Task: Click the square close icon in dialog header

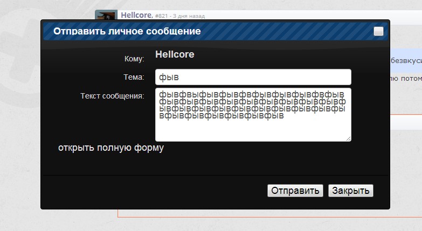Action: click(x=378, y=31)
